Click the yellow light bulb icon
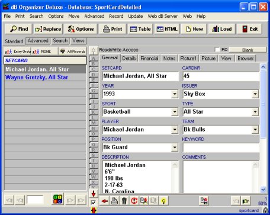270x215 pixels. coord(163,201)
